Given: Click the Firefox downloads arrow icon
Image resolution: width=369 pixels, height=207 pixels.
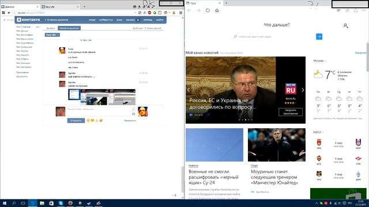Looking at the screenshot, I should (x=139, y=7).
